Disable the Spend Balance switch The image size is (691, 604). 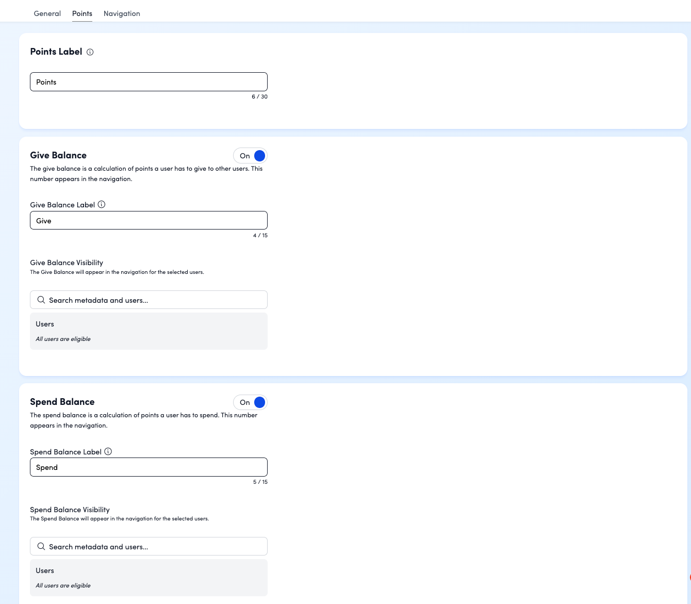click(251, 402)
